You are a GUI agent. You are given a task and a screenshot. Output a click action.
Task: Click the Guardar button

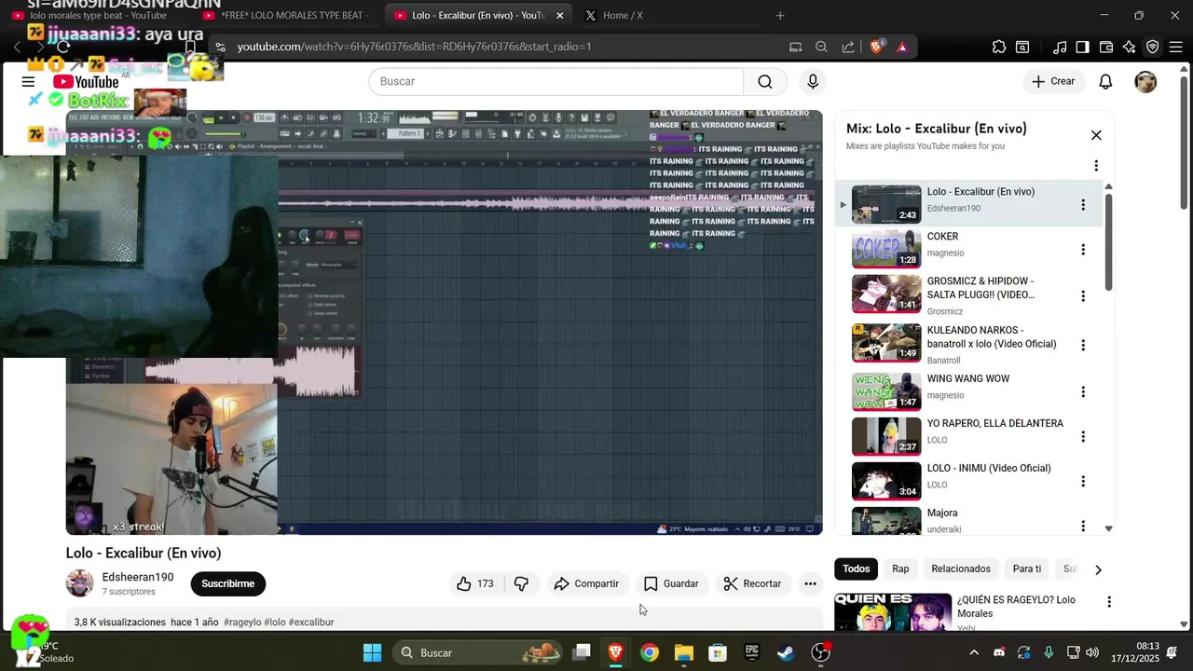pos(671,583)
